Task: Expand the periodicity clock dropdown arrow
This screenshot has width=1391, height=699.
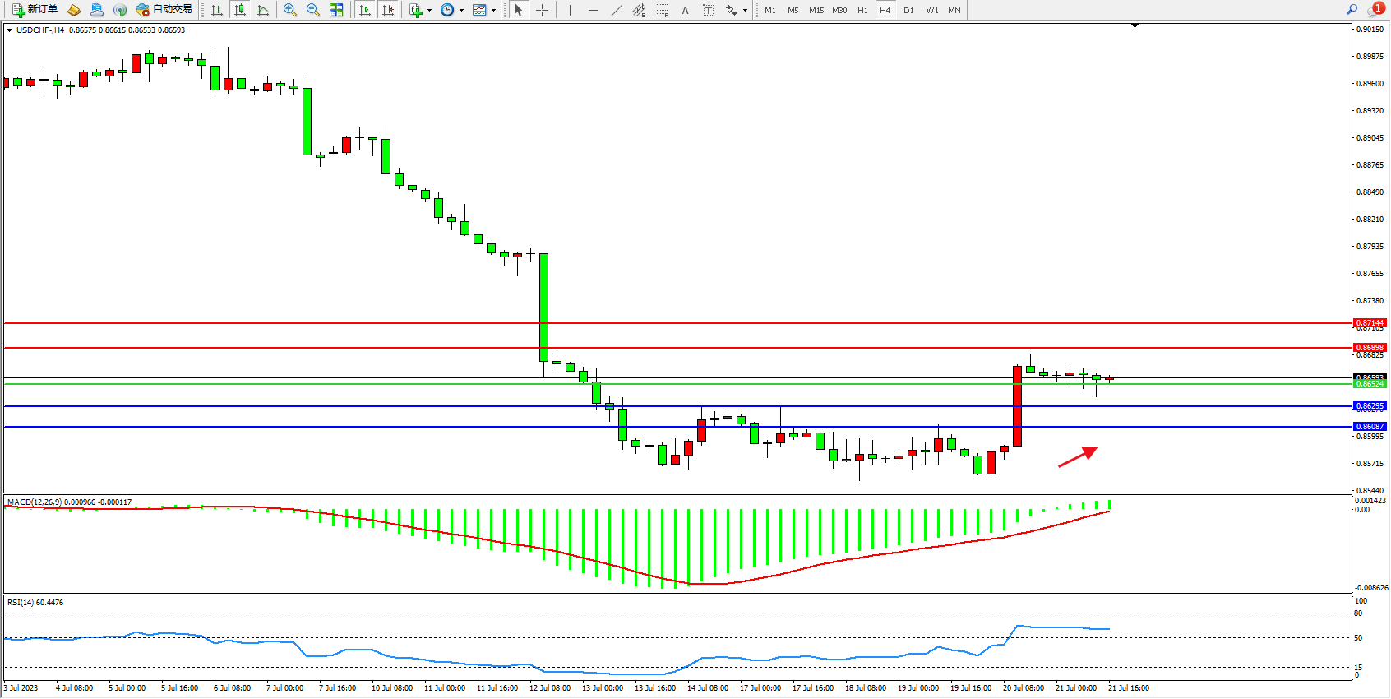Action: point(461,11)
